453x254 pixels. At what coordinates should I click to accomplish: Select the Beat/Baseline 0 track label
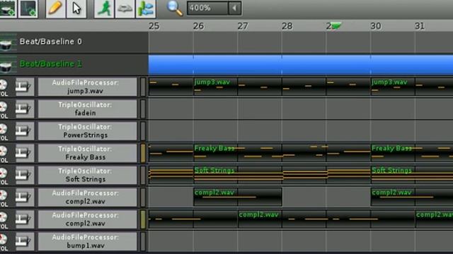pos(50,42)
